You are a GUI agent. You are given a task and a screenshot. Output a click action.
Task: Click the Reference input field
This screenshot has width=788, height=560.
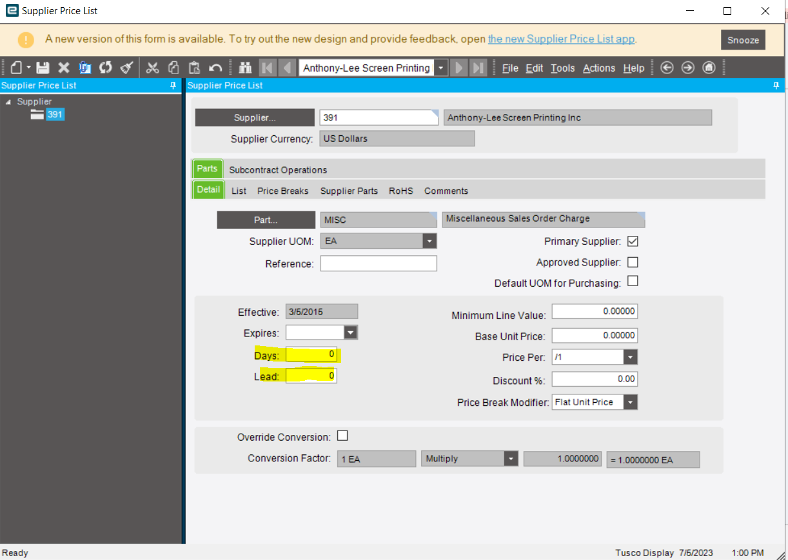[x=379, y=264]
